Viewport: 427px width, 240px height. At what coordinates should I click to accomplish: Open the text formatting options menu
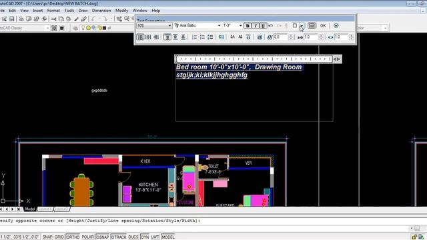click(336, 25)
